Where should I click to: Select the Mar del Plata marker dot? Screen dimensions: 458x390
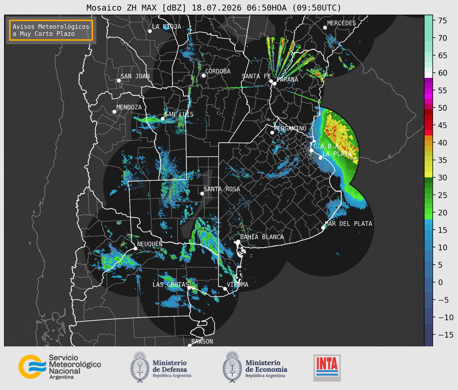(x=323, y=228)
